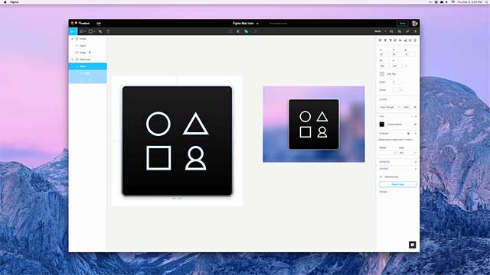The image size is (490, 275).
Task: Click the green mask tool icon
Action: [x=238, y=31]
